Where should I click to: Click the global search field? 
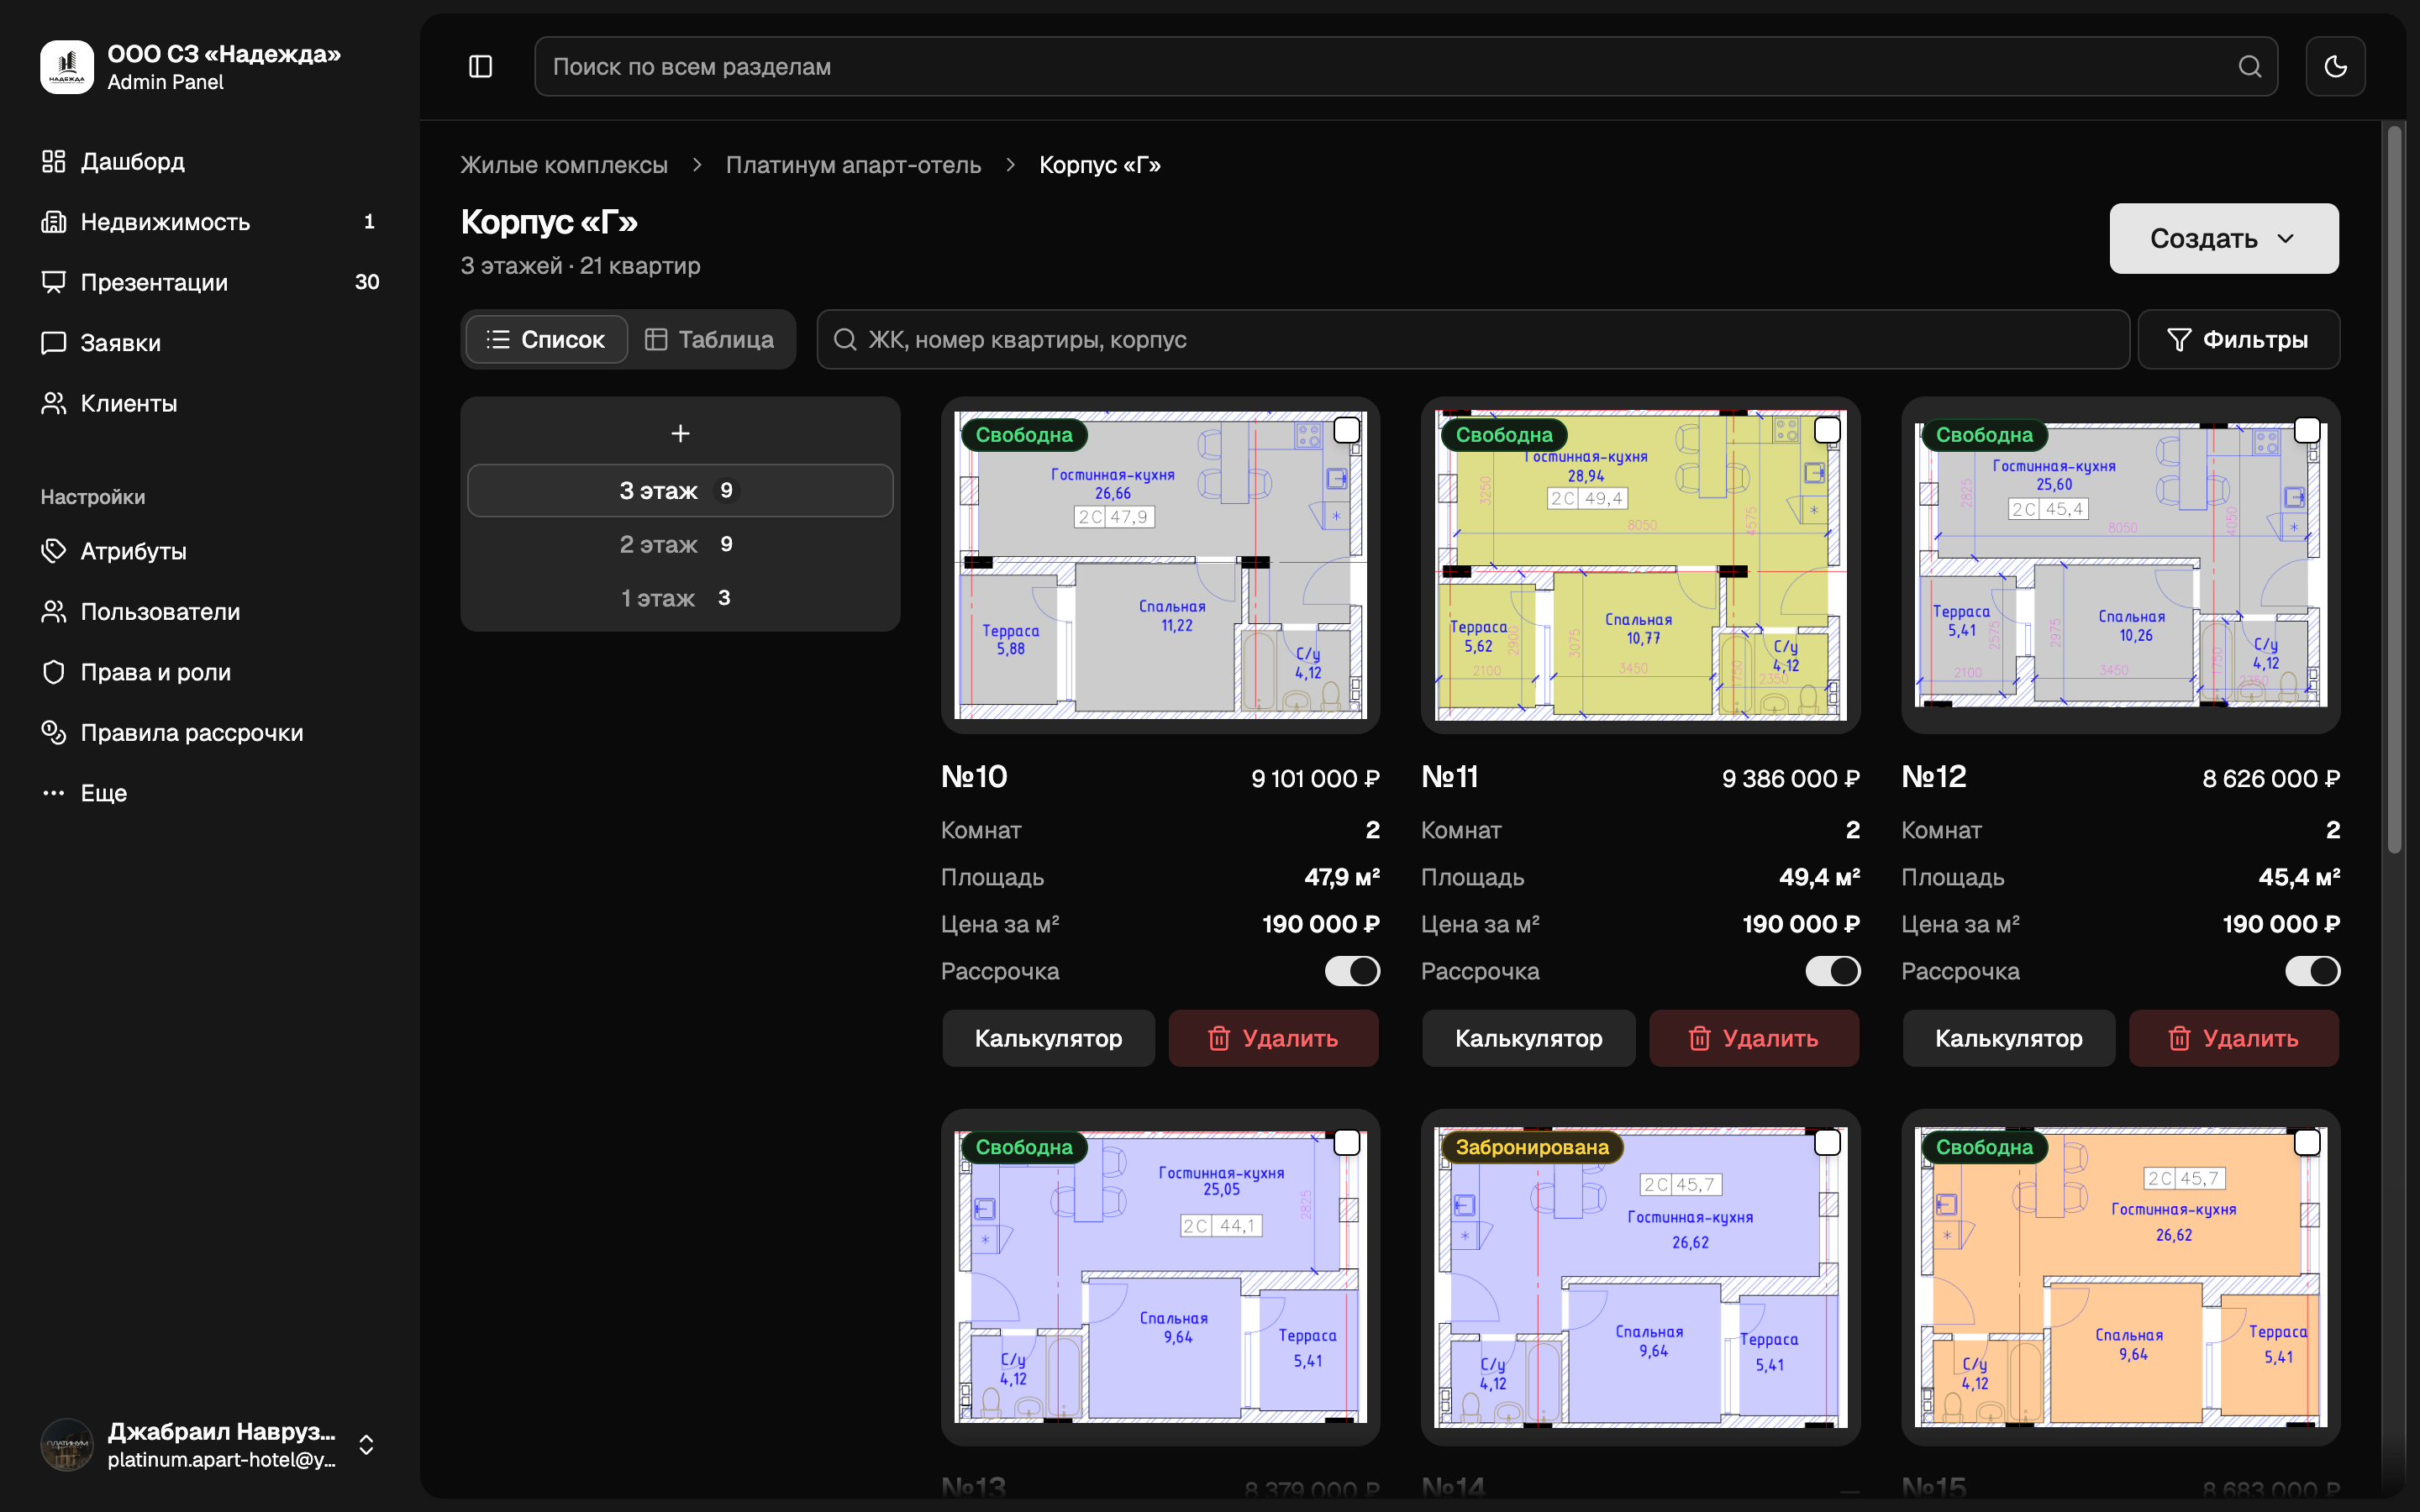[1406, 67]
